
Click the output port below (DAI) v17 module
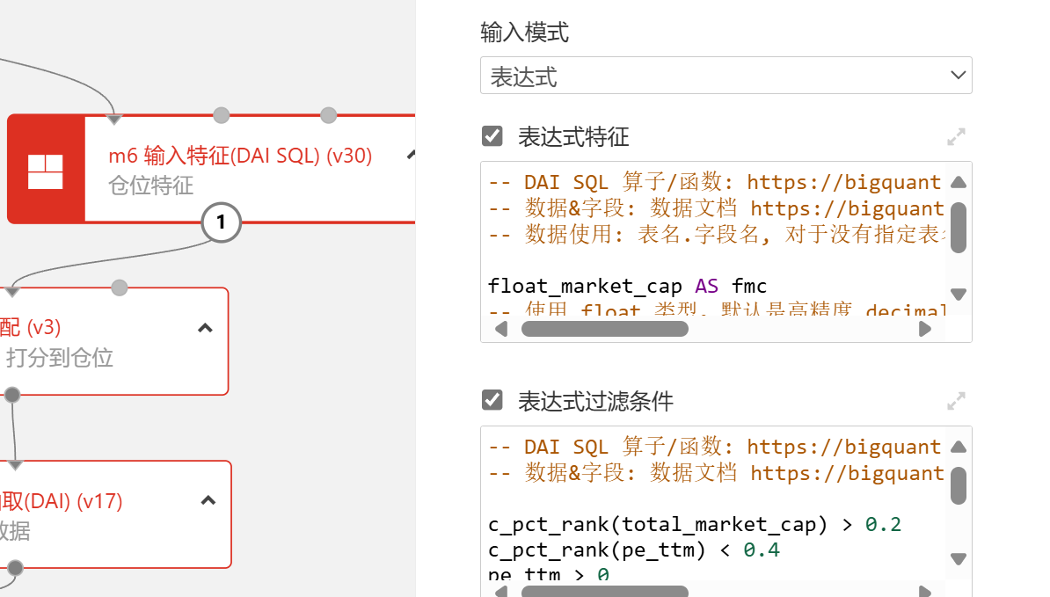[x=15, y=568]
